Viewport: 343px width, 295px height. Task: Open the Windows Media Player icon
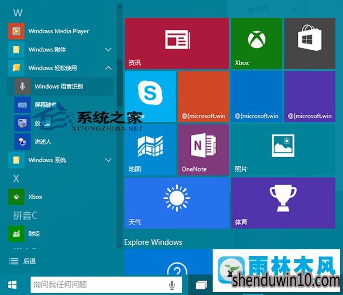click(16, 31)
